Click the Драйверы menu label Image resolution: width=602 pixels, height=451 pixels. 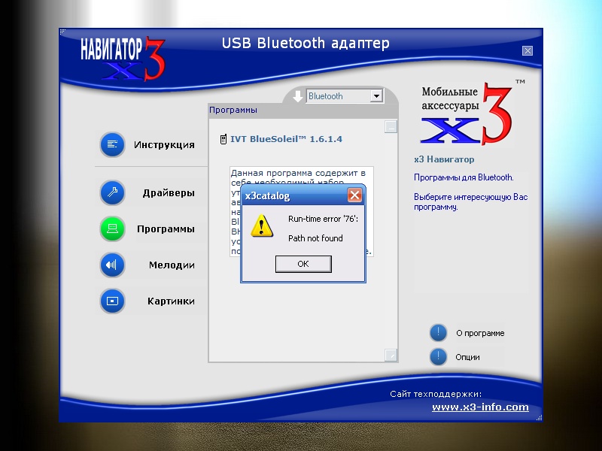[x=169, y=192]
